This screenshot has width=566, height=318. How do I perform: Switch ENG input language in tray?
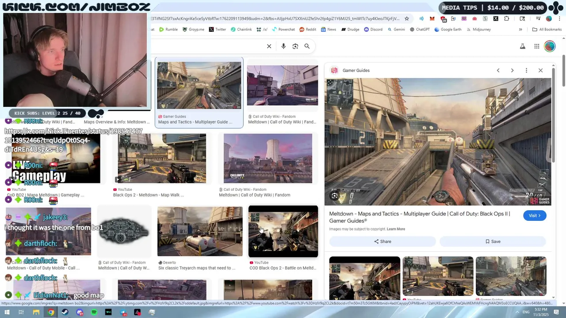tap(526, 312)
